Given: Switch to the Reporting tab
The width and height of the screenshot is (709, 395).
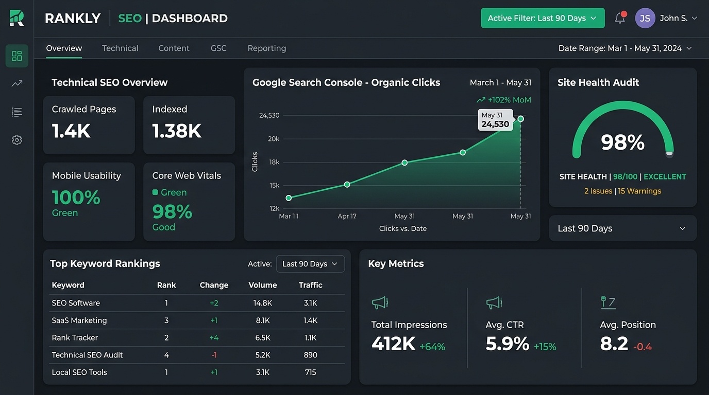Looking at the screenshot, I should (267, 48).
